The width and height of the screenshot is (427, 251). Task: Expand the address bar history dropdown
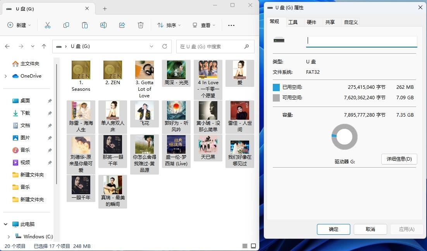point(152,46)
